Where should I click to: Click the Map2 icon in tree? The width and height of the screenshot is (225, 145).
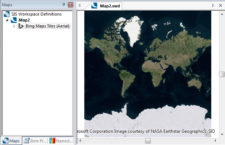pyautogui.click(x=14, y=20)
